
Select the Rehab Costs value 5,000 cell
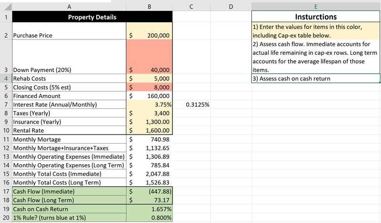150,78
